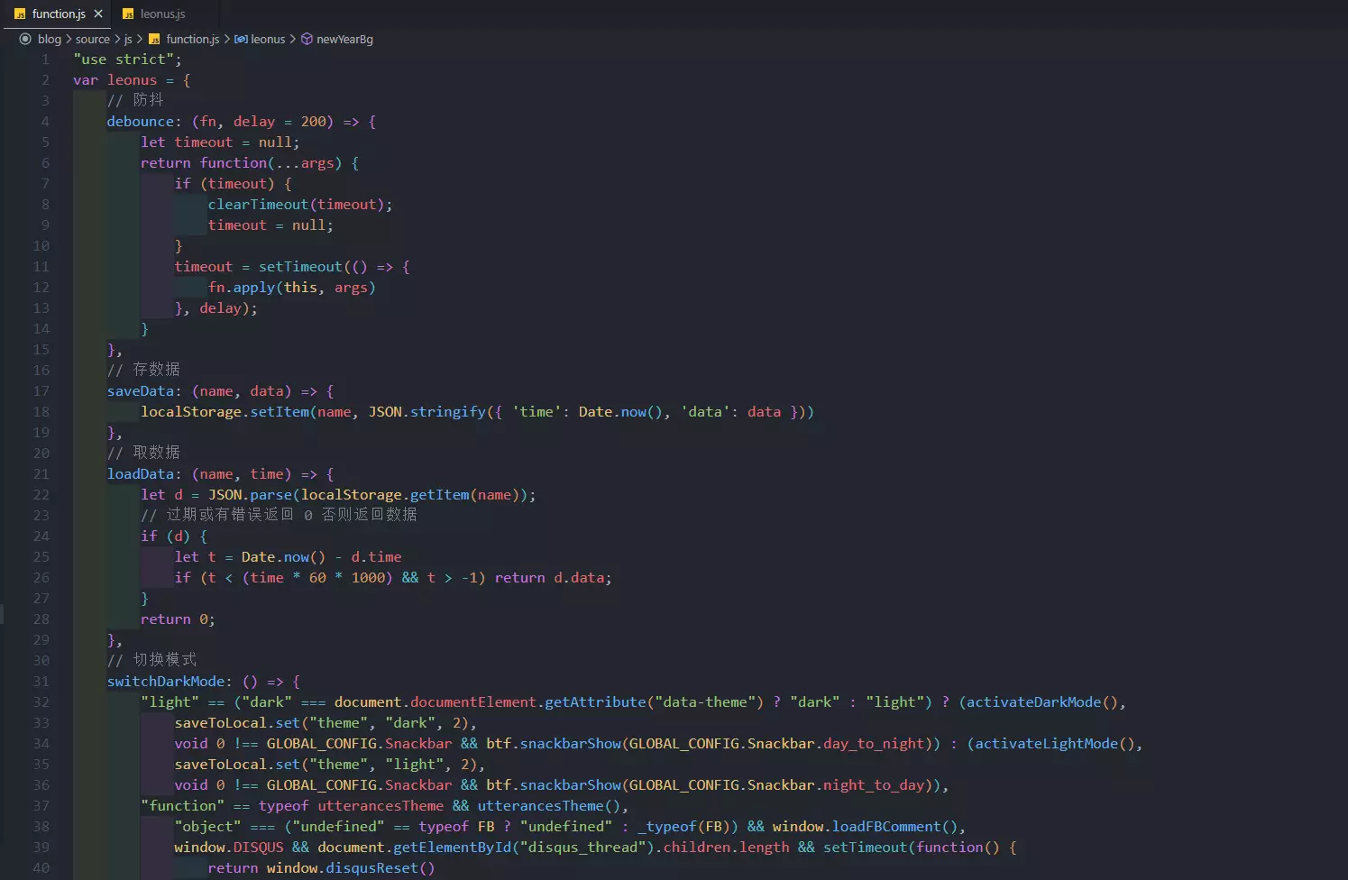Click line number 31 in the gutter
Image resolution: width=1348 pixels, height=880 pixels.
pos(41,682)
